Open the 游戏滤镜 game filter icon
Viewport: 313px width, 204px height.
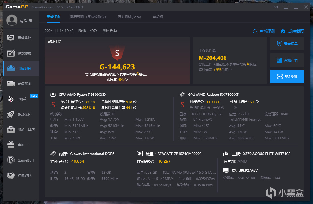(x=11, y=53)
